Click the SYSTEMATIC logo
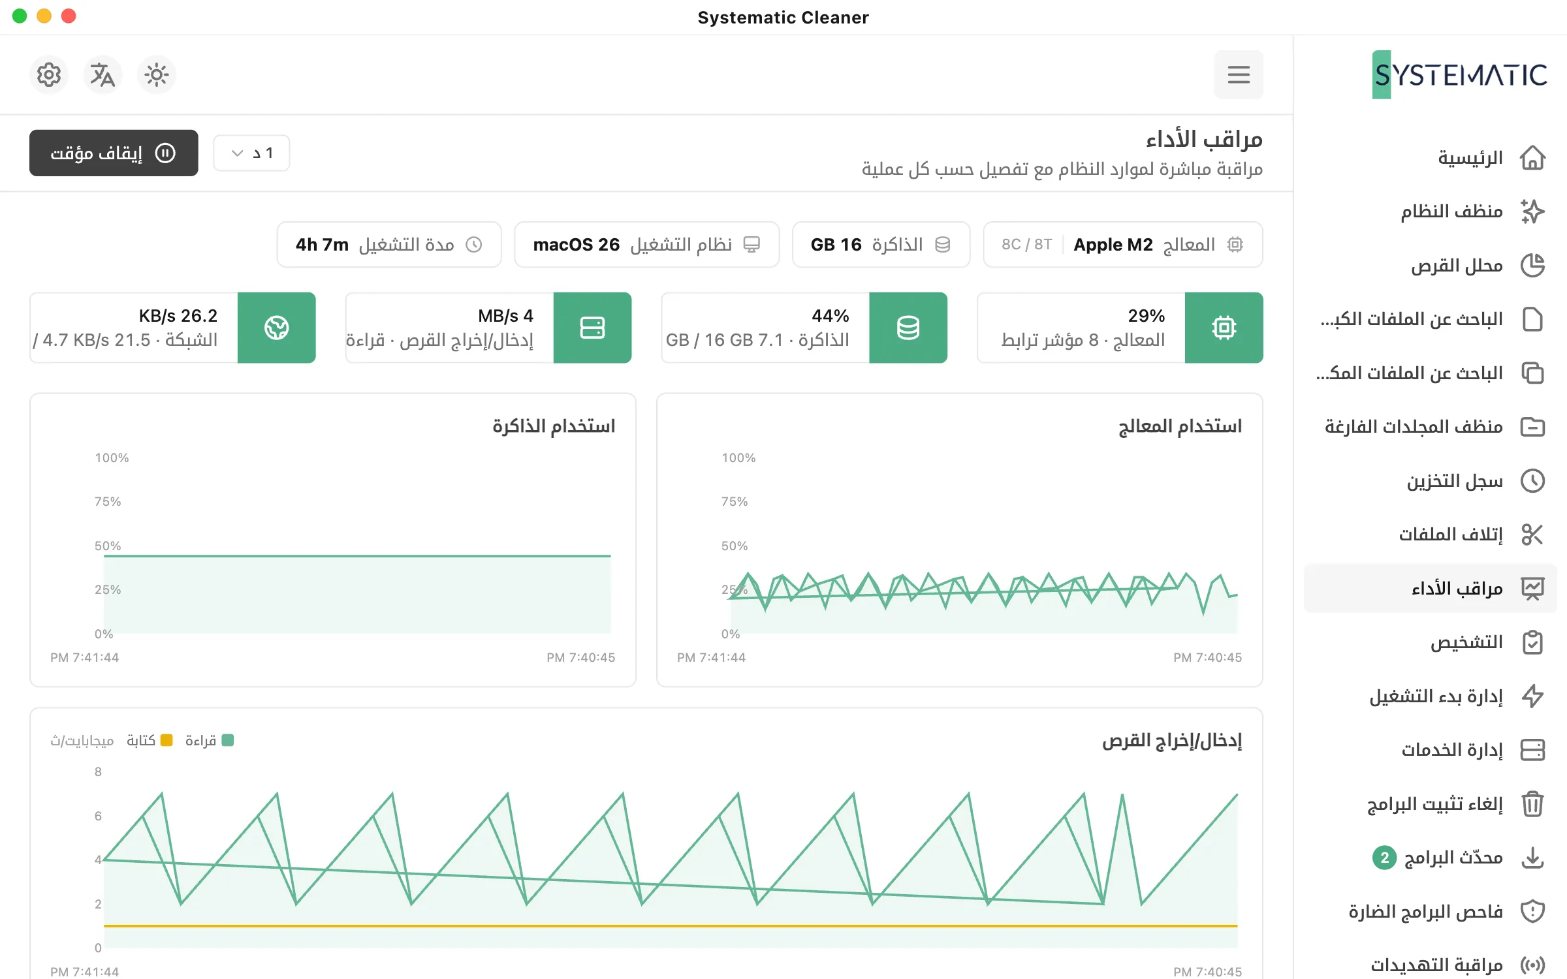 [1459, 74]
